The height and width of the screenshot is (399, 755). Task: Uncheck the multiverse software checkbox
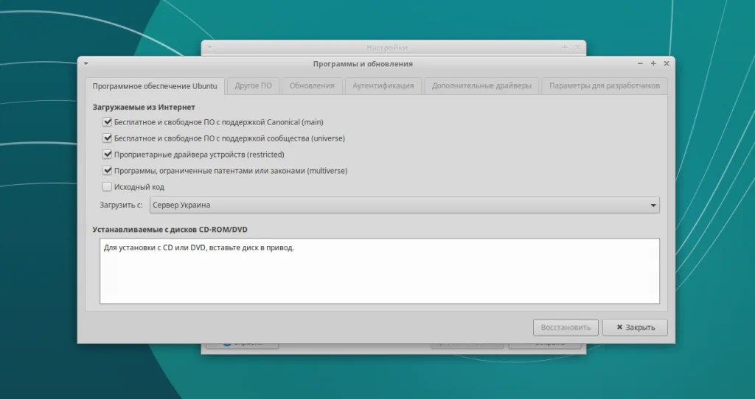pyautogui.click(x=107, y=171)
